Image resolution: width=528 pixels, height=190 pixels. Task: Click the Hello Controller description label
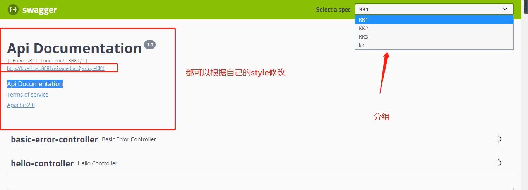point(98,163)
